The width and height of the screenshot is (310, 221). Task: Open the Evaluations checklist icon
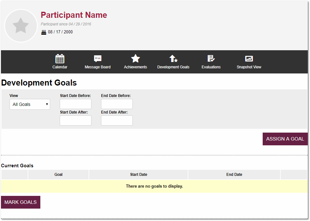(x=211, y=59)
